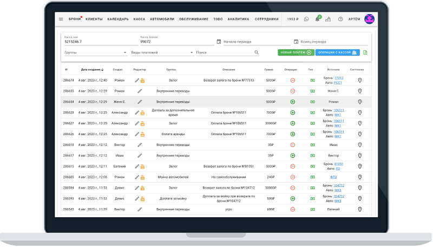Click minus operation icon for payment 286655
This screenshot has height=247, width=433.
pyautogui.click(x=293, y=91)
